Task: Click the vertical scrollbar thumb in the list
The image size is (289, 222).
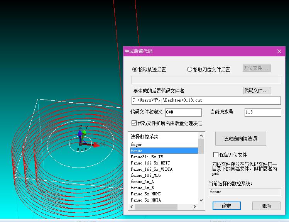Action: point(201,146)
